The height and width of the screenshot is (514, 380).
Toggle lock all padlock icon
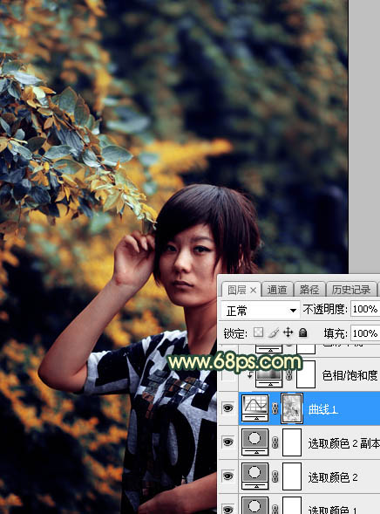[303, 332]
